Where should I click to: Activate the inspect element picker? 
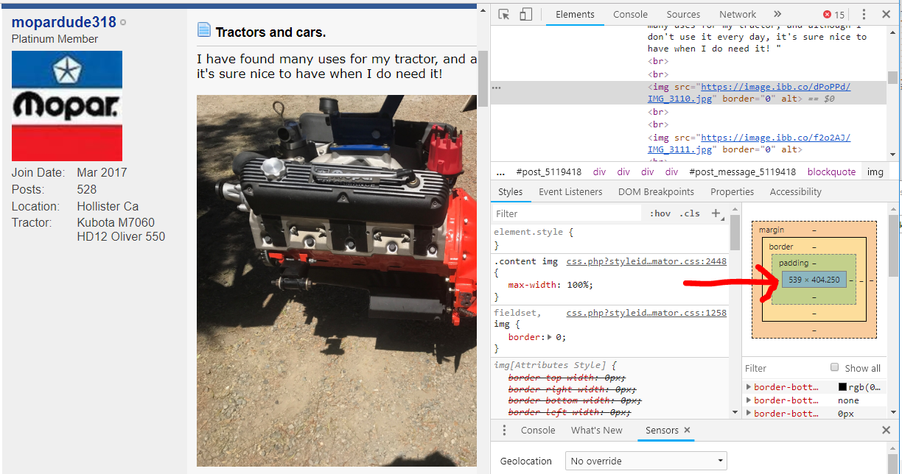tap(504, 15)
